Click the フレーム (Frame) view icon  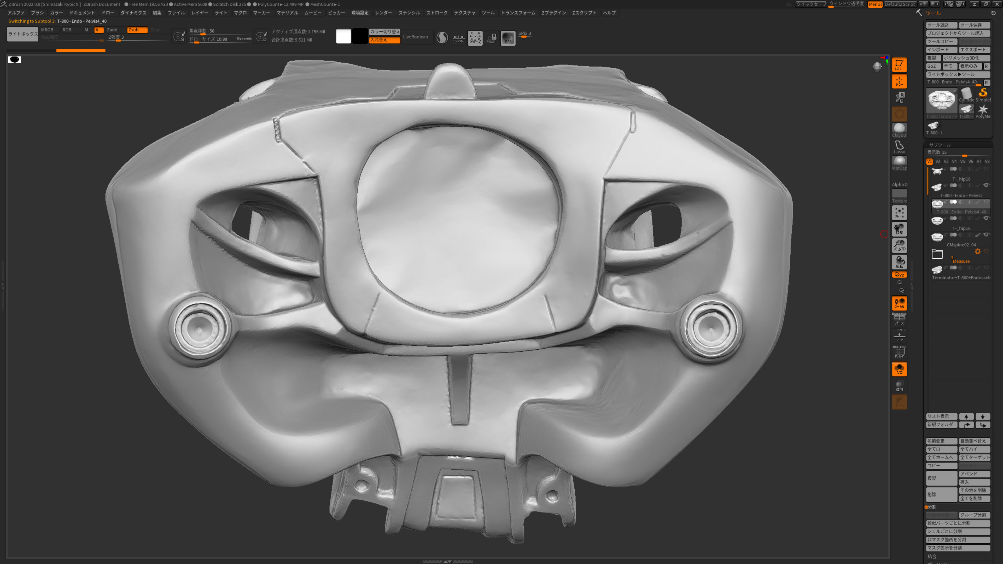point(899,213)
